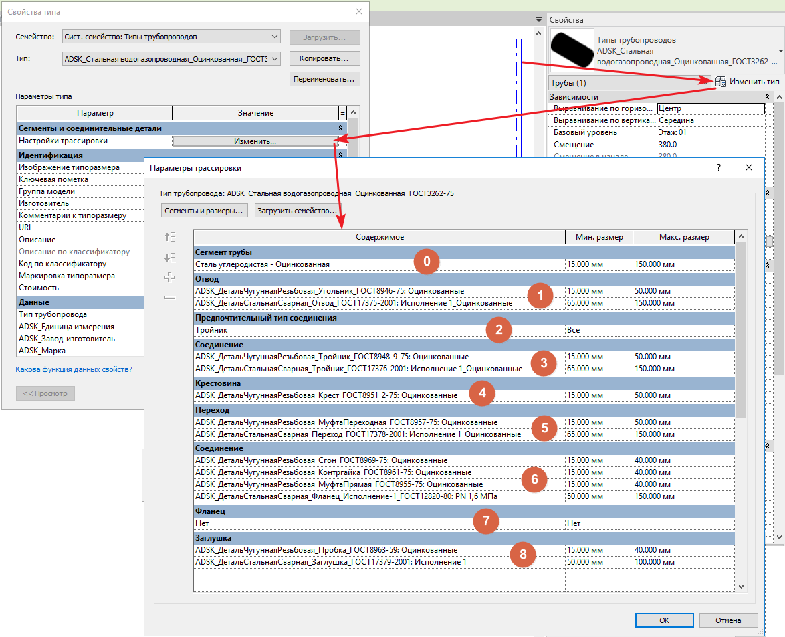785x637 pixels.
Task: Confirm routing dialog with OK
Action: (665, 620)
